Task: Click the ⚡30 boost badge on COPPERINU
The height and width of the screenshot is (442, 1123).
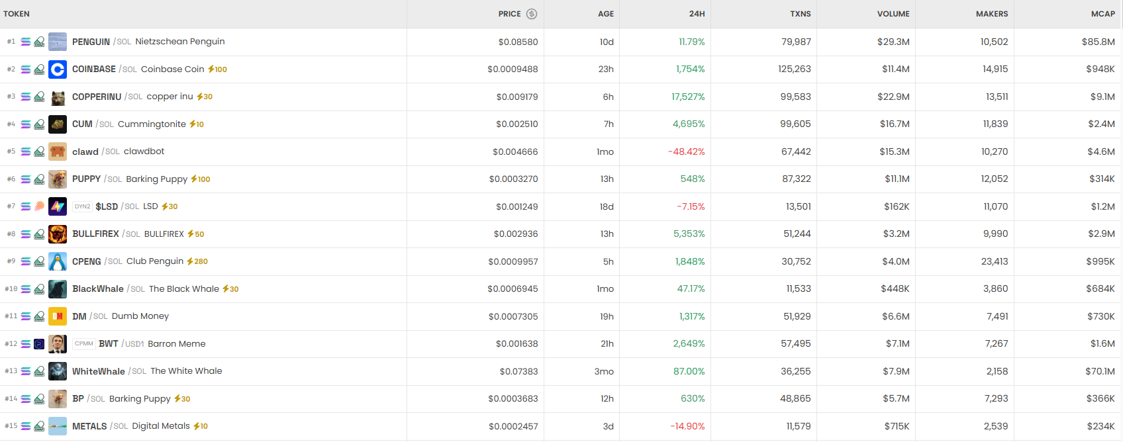Action: pos(203,96)
